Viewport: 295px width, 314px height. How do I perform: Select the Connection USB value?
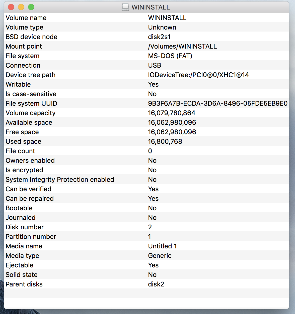(155, 65)
